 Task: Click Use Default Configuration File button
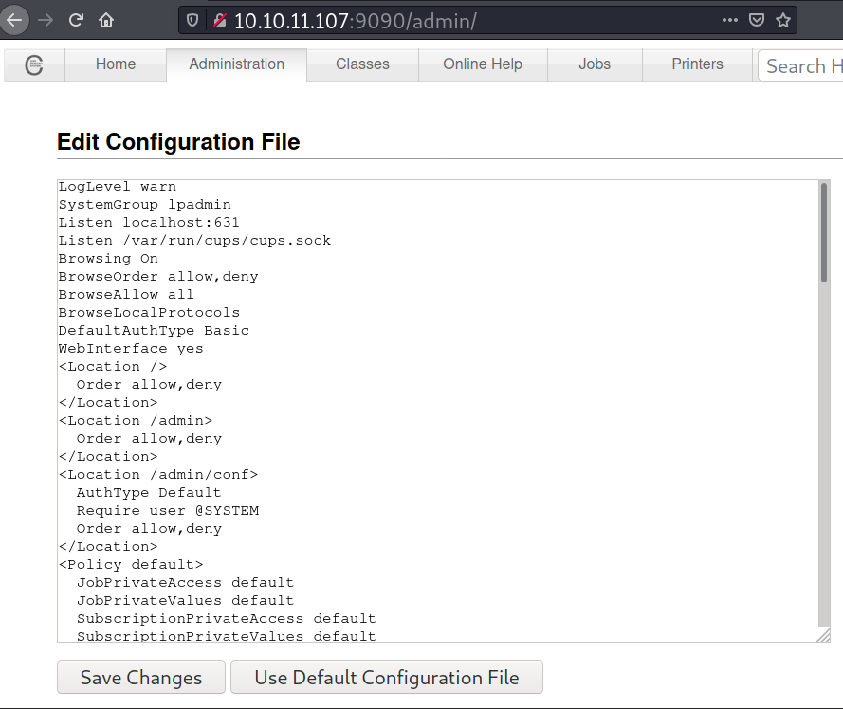click(x=387, y=678)
